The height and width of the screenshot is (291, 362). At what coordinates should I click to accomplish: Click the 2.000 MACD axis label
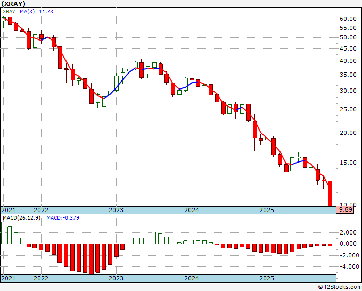pos(348,233)
